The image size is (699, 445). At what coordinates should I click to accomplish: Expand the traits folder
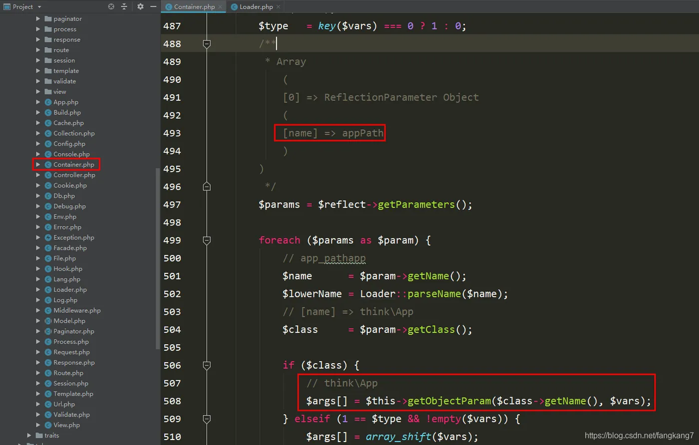pos(29,436)
